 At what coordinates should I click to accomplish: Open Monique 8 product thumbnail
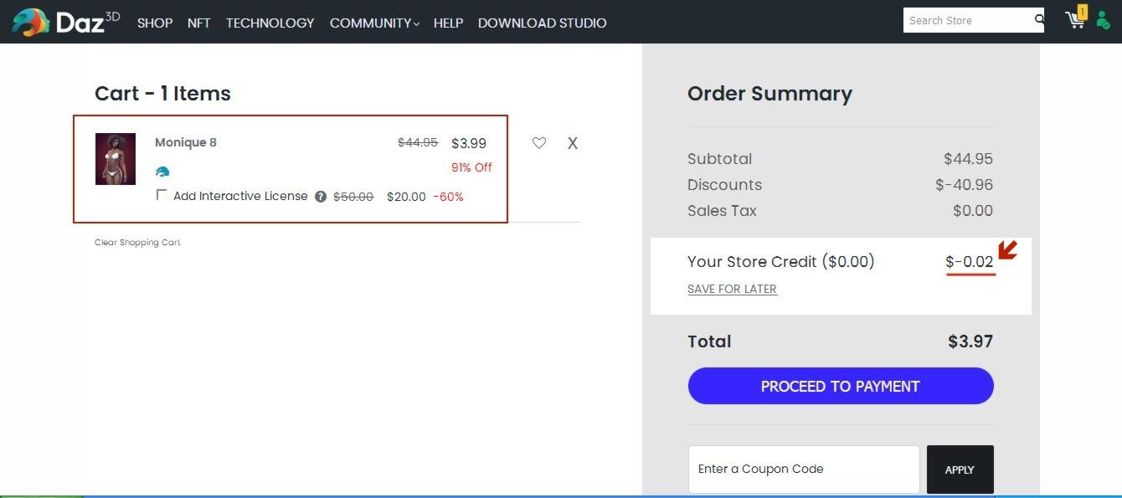[115, 158]
